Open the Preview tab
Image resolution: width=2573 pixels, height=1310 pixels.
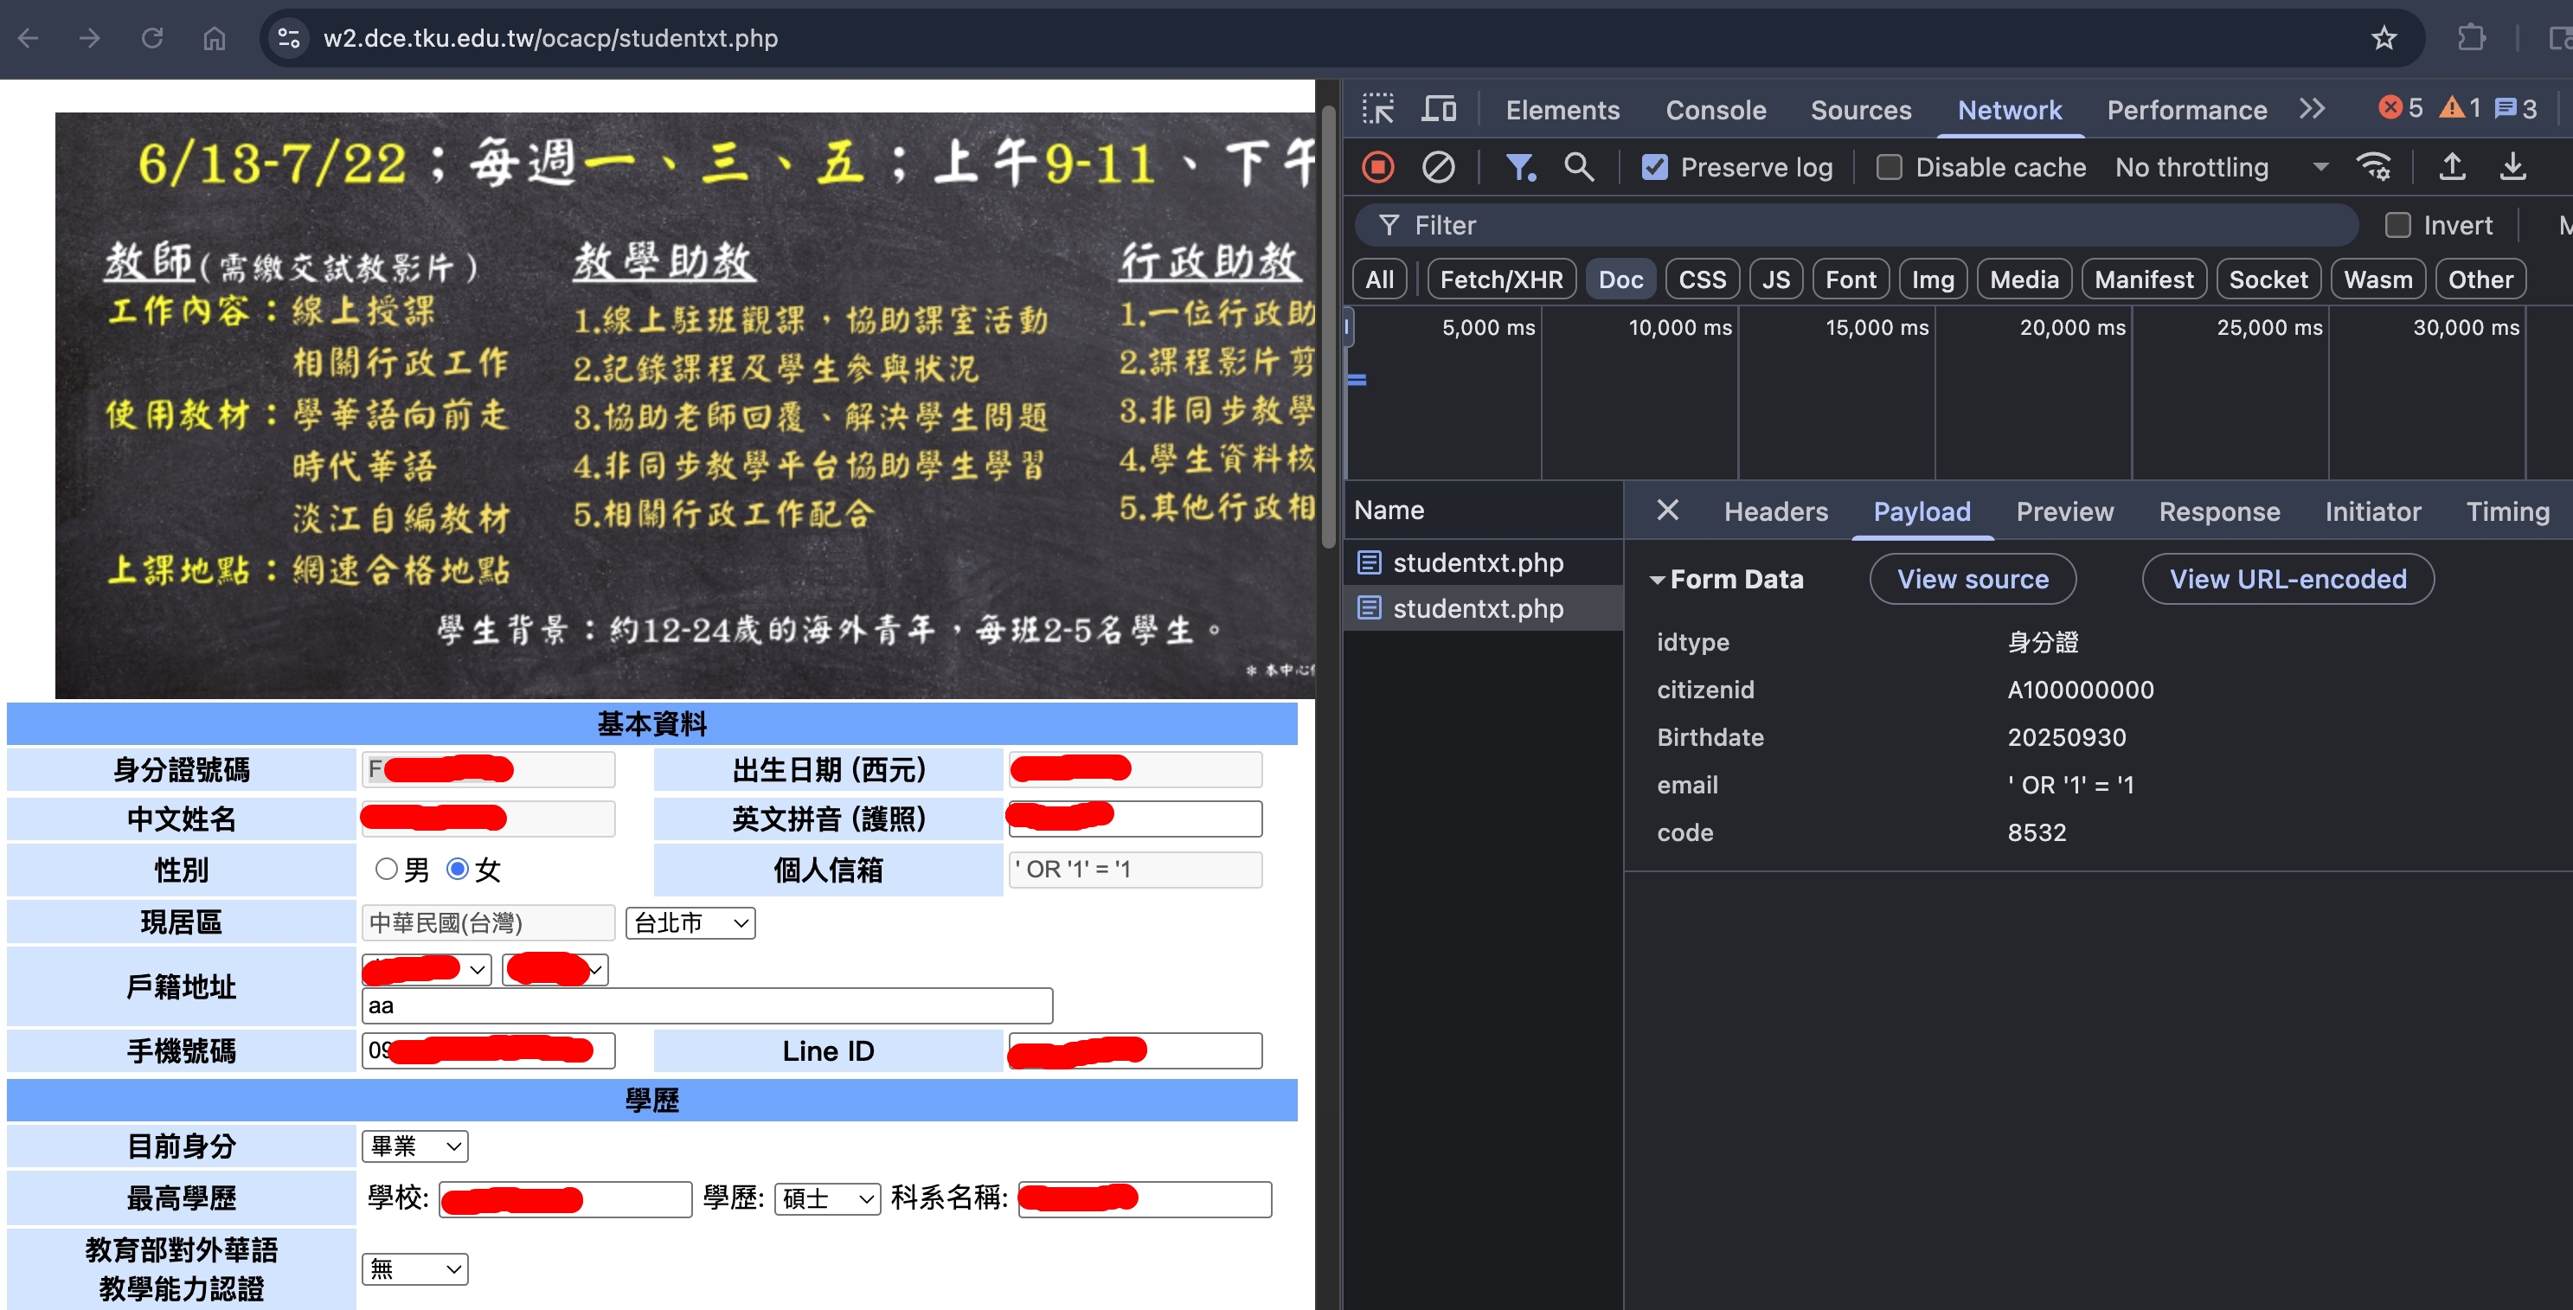(2064, 511)
